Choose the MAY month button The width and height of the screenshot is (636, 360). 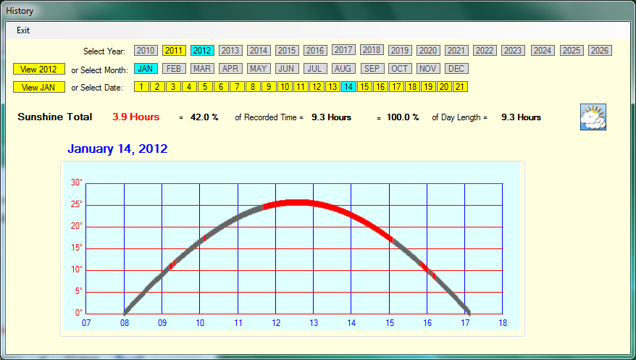(259, 69)
